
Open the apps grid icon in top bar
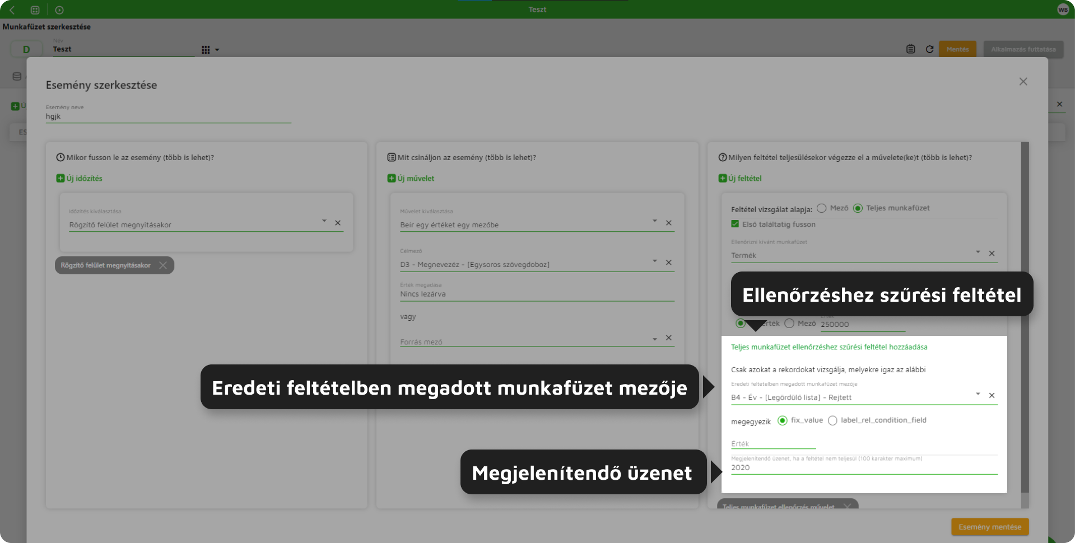[x=35, y=10]
